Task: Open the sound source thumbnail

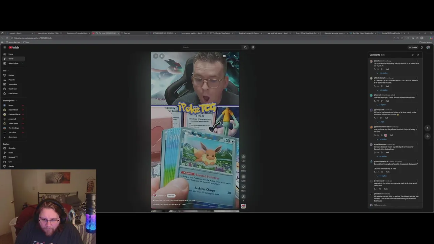Action: [x=243, y=206]
